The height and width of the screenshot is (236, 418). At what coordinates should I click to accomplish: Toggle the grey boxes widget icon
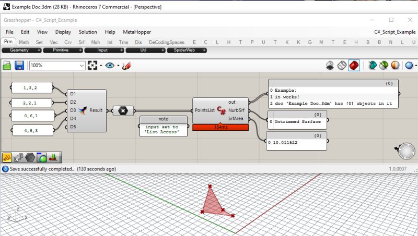(18, 157)
